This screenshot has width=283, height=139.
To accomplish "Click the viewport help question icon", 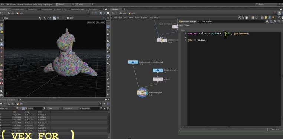I will point(108,18).
